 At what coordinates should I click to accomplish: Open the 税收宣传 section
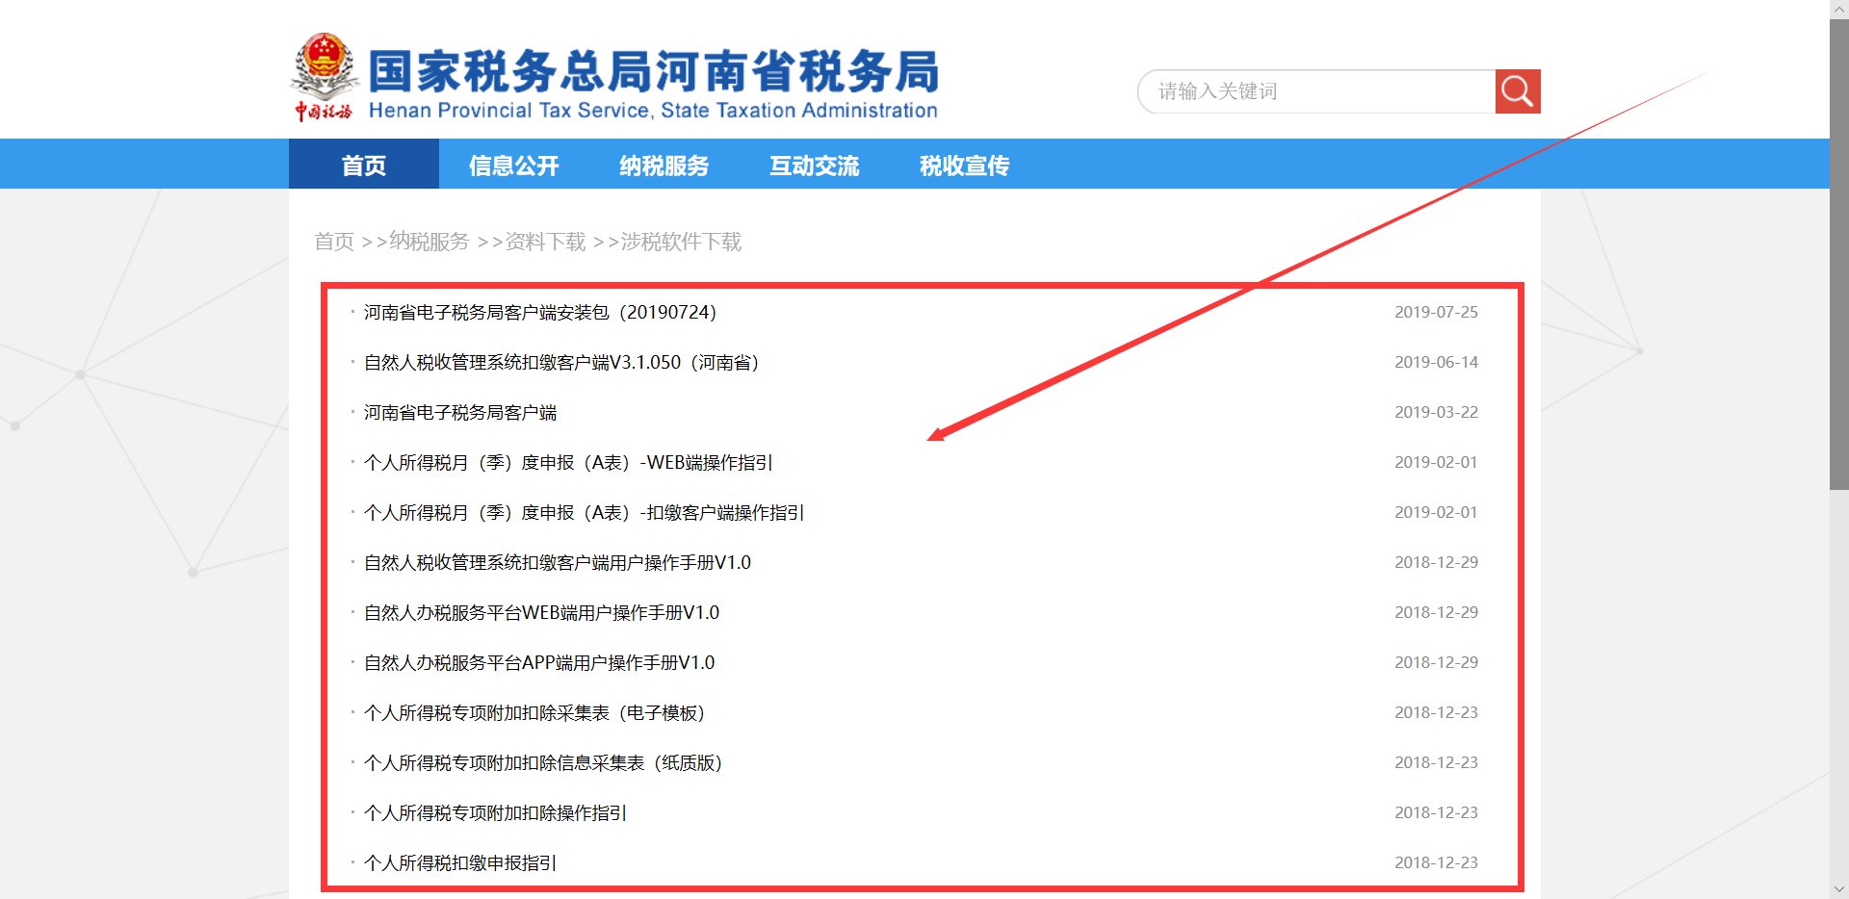tap(964, 165)
